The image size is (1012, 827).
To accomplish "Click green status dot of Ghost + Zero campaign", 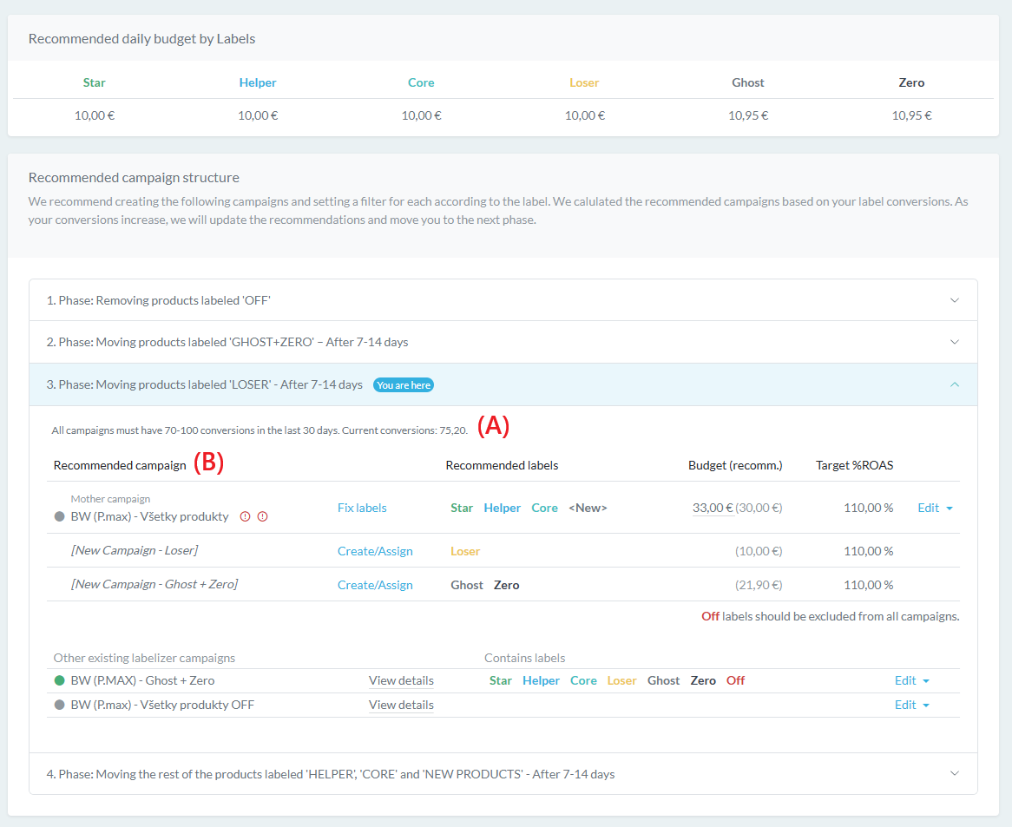I will [x=60, y=681].
